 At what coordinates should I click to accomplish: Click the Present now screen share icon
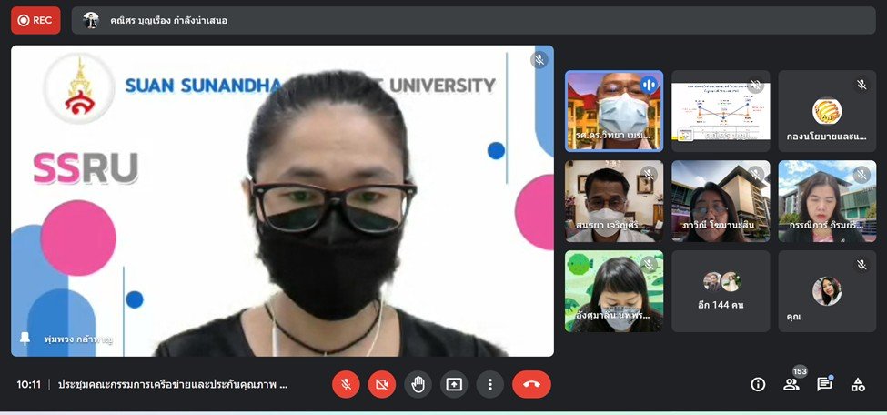(454, 384)
